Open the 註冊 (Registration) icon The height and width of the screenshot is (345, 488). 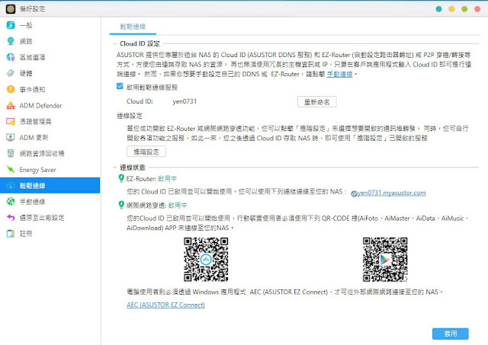(x=11, y=233)
